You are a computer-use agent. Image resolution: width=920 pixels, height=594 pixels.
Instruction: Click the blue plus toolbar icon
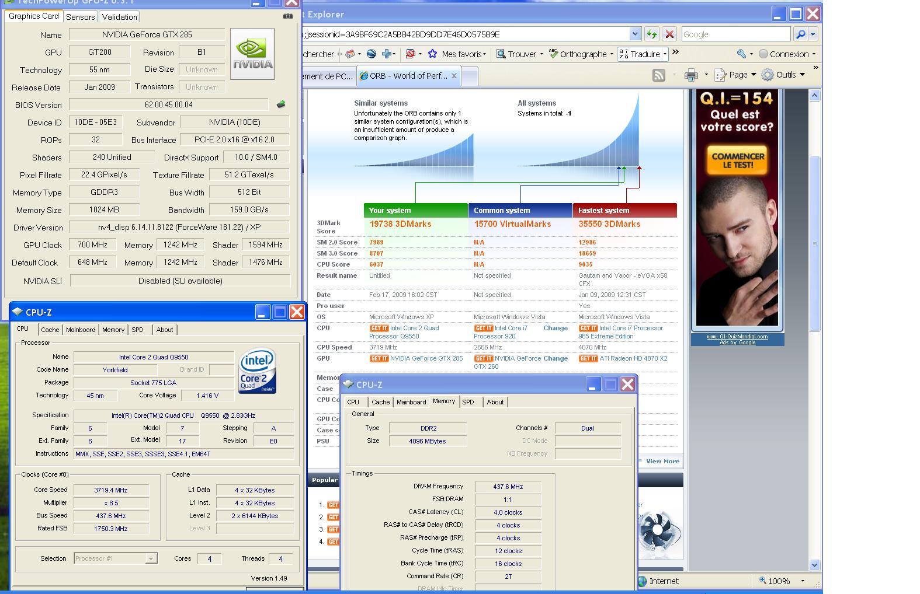pos(387,54)
